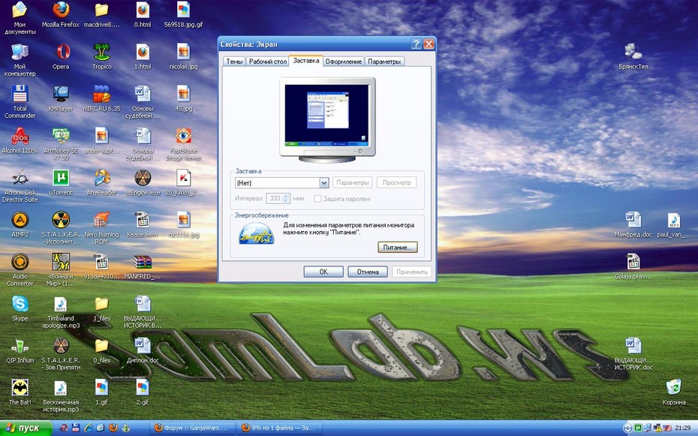Viewport: 698px width, 436px height.
Task: Click the monitor preview thumbnail
Action: (x=327, y=118)
